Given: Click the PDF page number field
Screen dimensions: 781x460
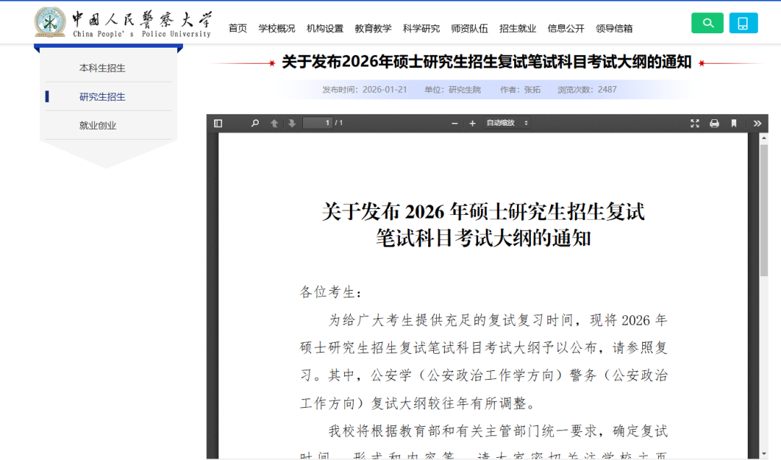Looking at the screenshot, I should (x=317, y=123).
